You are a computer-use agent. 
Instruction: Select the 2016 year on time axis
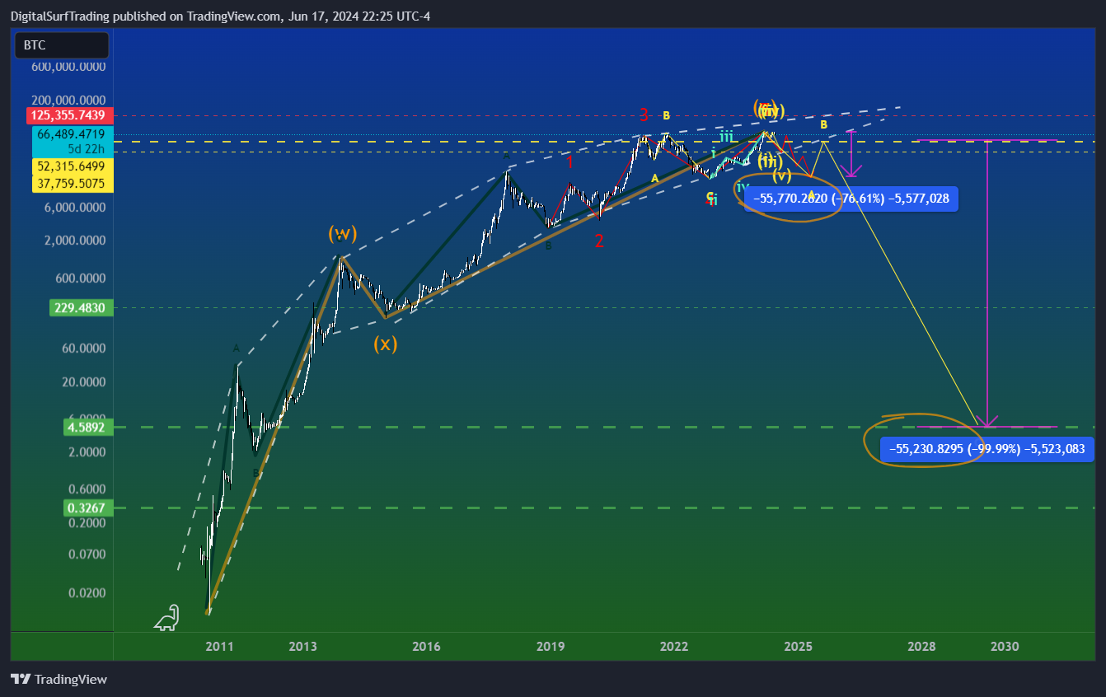pos(426,647)
